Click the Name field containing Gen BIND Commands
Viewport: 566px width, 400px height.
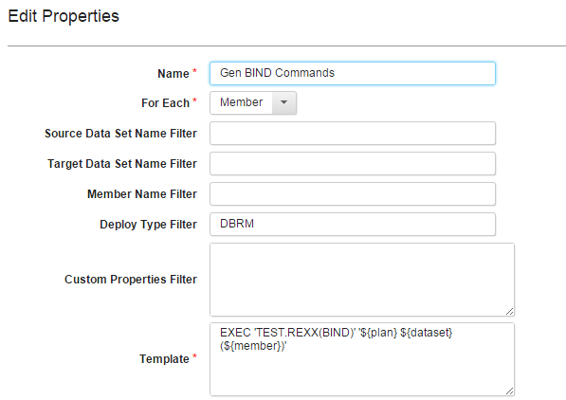pos(353,73)
